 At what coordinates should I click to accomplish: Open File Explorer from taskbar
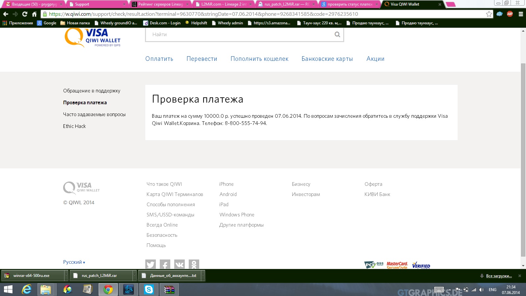[46, 289]
